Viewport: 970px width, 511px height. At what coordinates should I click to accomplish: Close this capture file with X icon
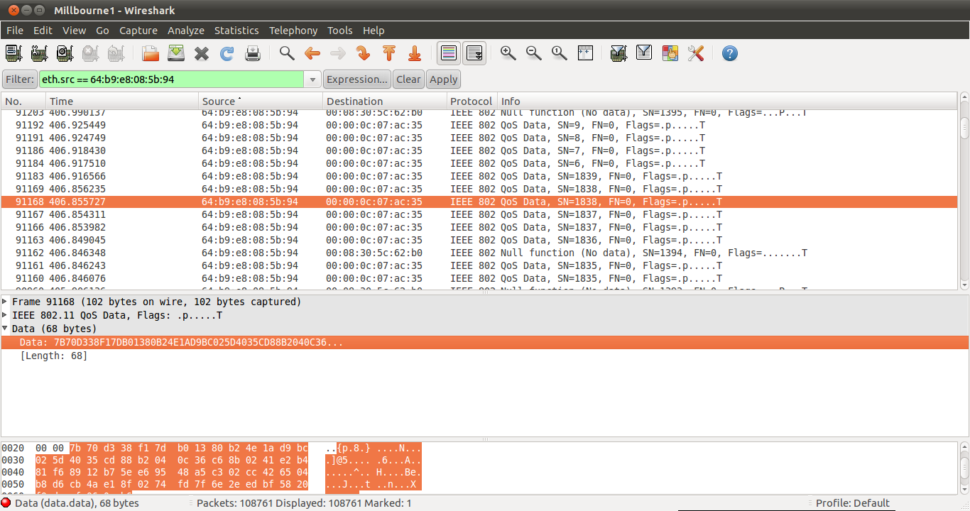202,53
